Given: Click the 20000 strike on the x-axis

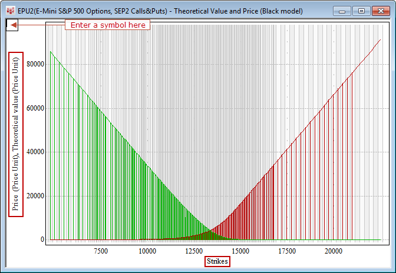Looking at the screenshot, I should pyautogui.click(x=334, y=251).
